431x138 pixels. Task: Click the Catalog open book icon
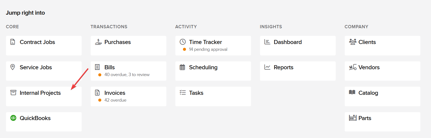pyautogui.click(x=352, y=92)
